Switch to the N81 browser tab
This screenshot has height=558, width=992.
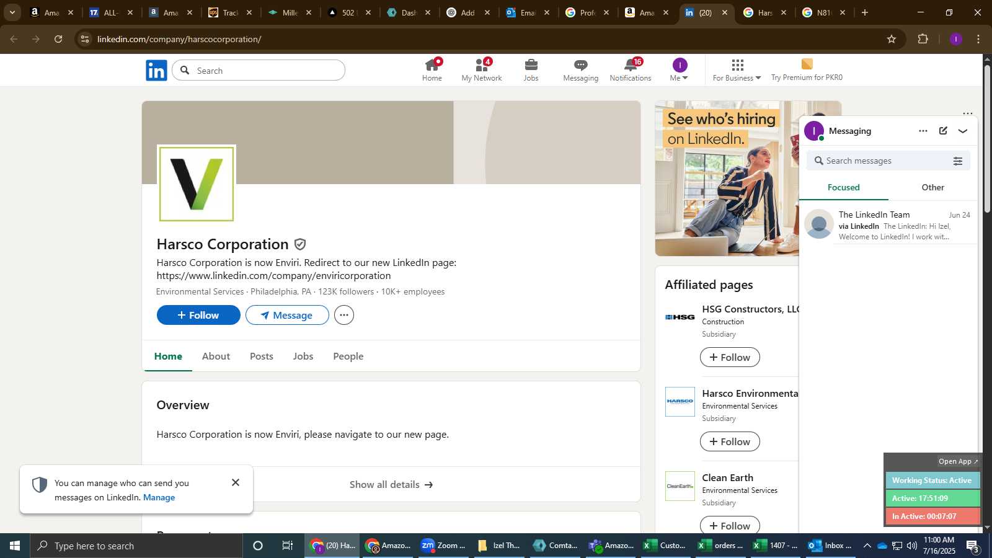[824, 12]
